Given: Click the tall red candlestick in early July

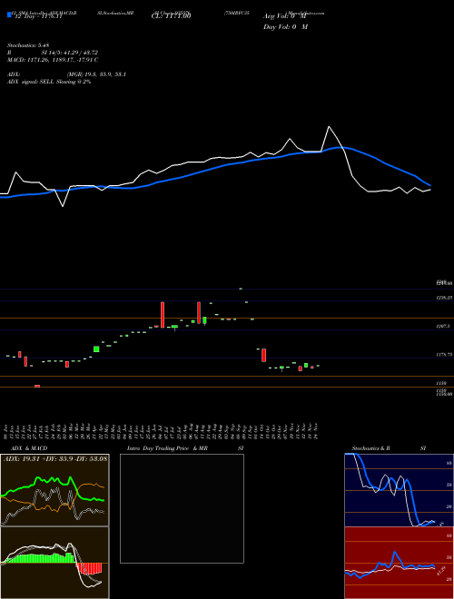Looking at the screenshot, I should click(x=163, y=315).
